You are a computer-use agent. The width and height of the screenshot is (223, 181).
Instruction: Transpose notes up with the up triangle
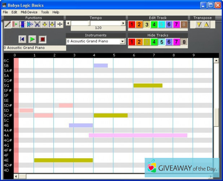point(206,25)
